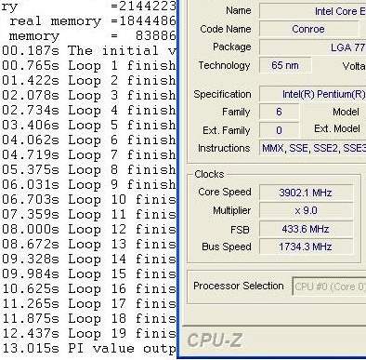Click the Core Speed 3902.1 MHz field
The image size is (366, 360).
click(306, 193)
